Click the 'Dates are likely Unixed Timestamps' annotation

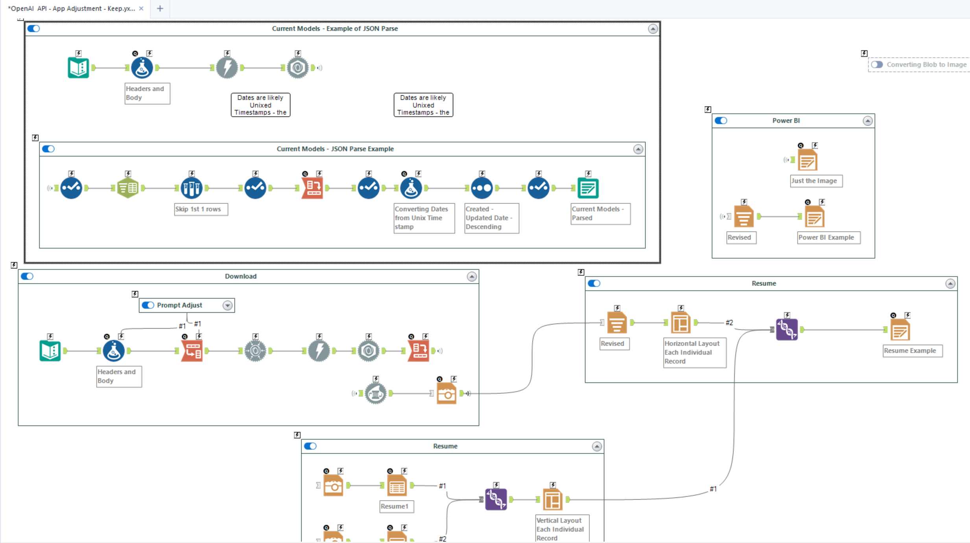tap(260, 105)
